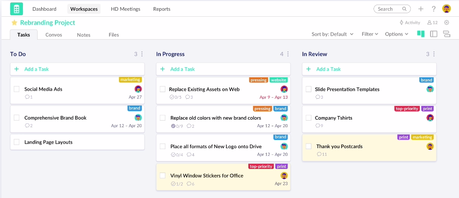Open the To Do column options menu
The width and height of the screenshot is (459, 198).
(x=142, y=54)
